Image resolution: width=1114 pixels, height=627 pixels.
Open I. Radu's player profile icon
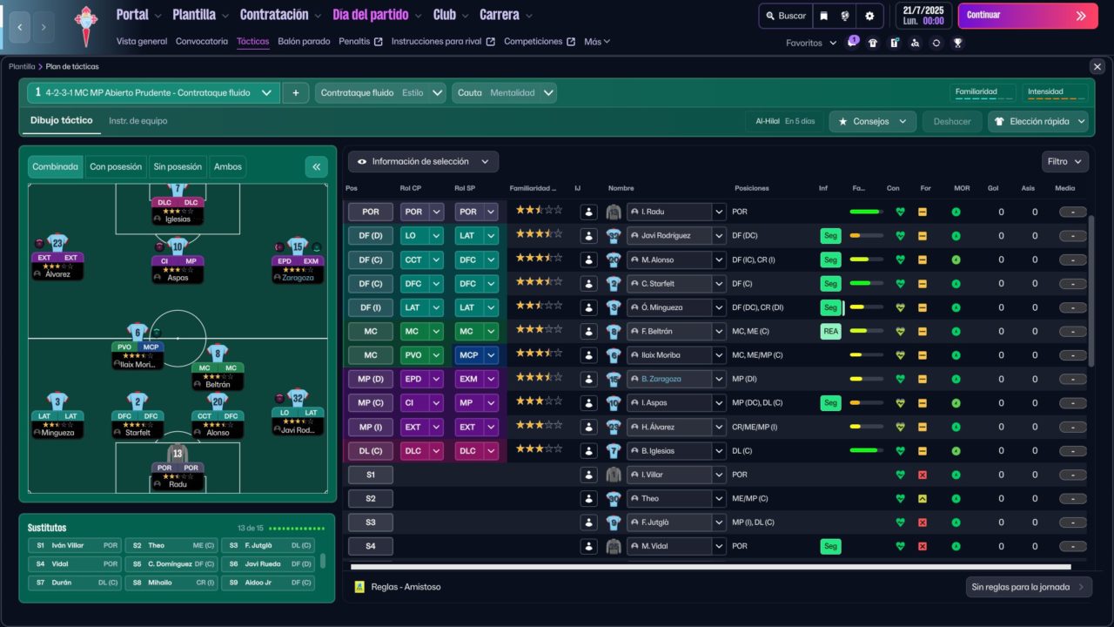point(589,212)
